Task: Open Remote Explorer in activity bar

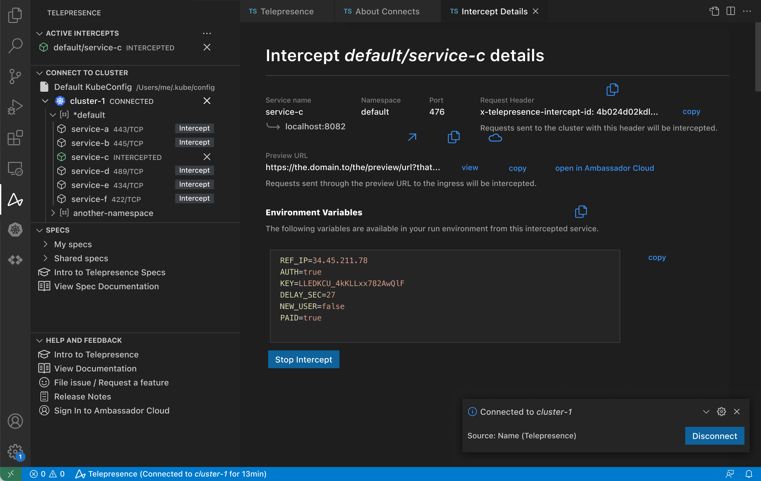Action: 15,168
